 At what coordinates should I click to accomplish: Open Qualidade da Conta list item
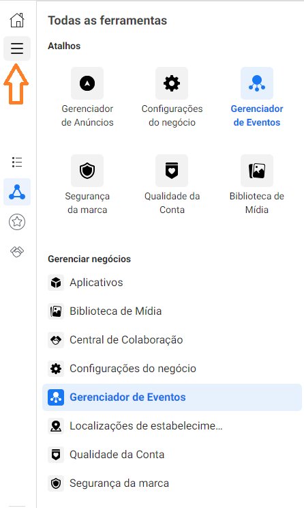pos(172,455)
